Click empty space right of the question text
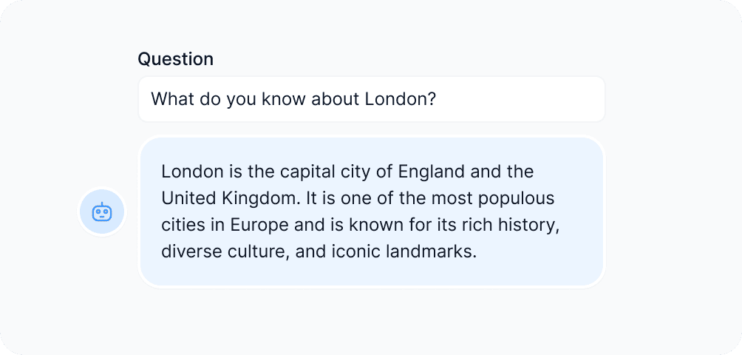The image size is (742, 355). pyautogui.click(x=517, y=99)
